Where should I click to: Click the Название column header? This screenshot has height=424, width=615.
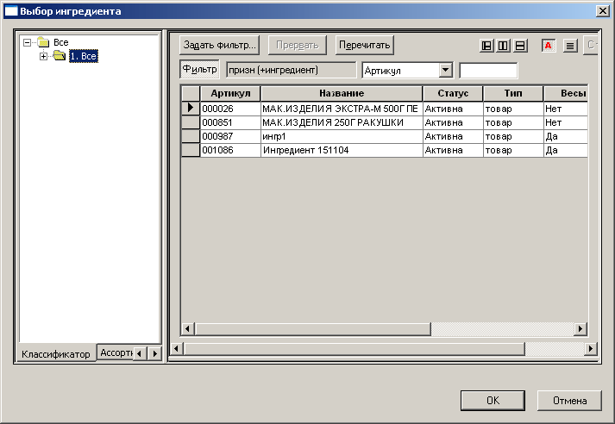[x=342, y=93]
